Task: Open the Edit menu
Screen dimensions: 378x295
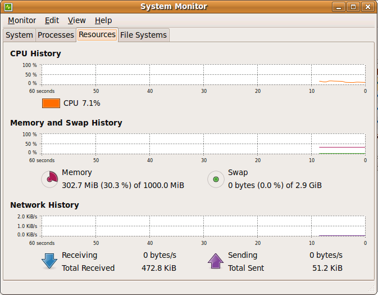Action: tap(52, 20)
